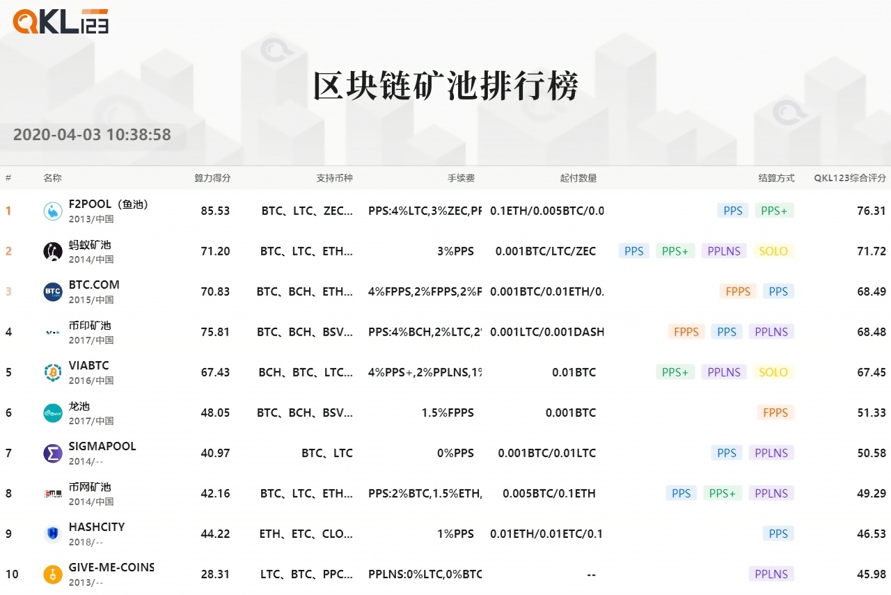Click the PPLNS tag in GIVE-ME-COINS row

point(771,574)
